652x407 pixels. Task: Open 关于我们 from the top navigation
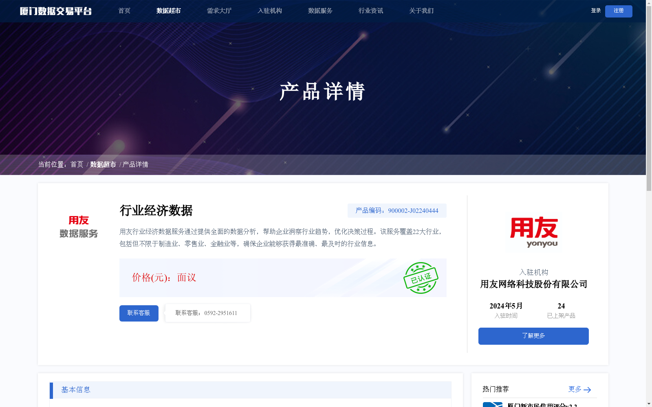coord(421,11)
